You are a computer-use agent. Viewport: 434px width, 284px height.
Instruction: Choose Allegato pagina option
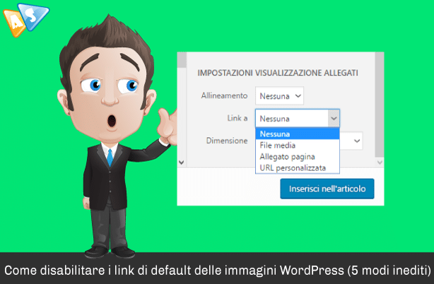298,157
